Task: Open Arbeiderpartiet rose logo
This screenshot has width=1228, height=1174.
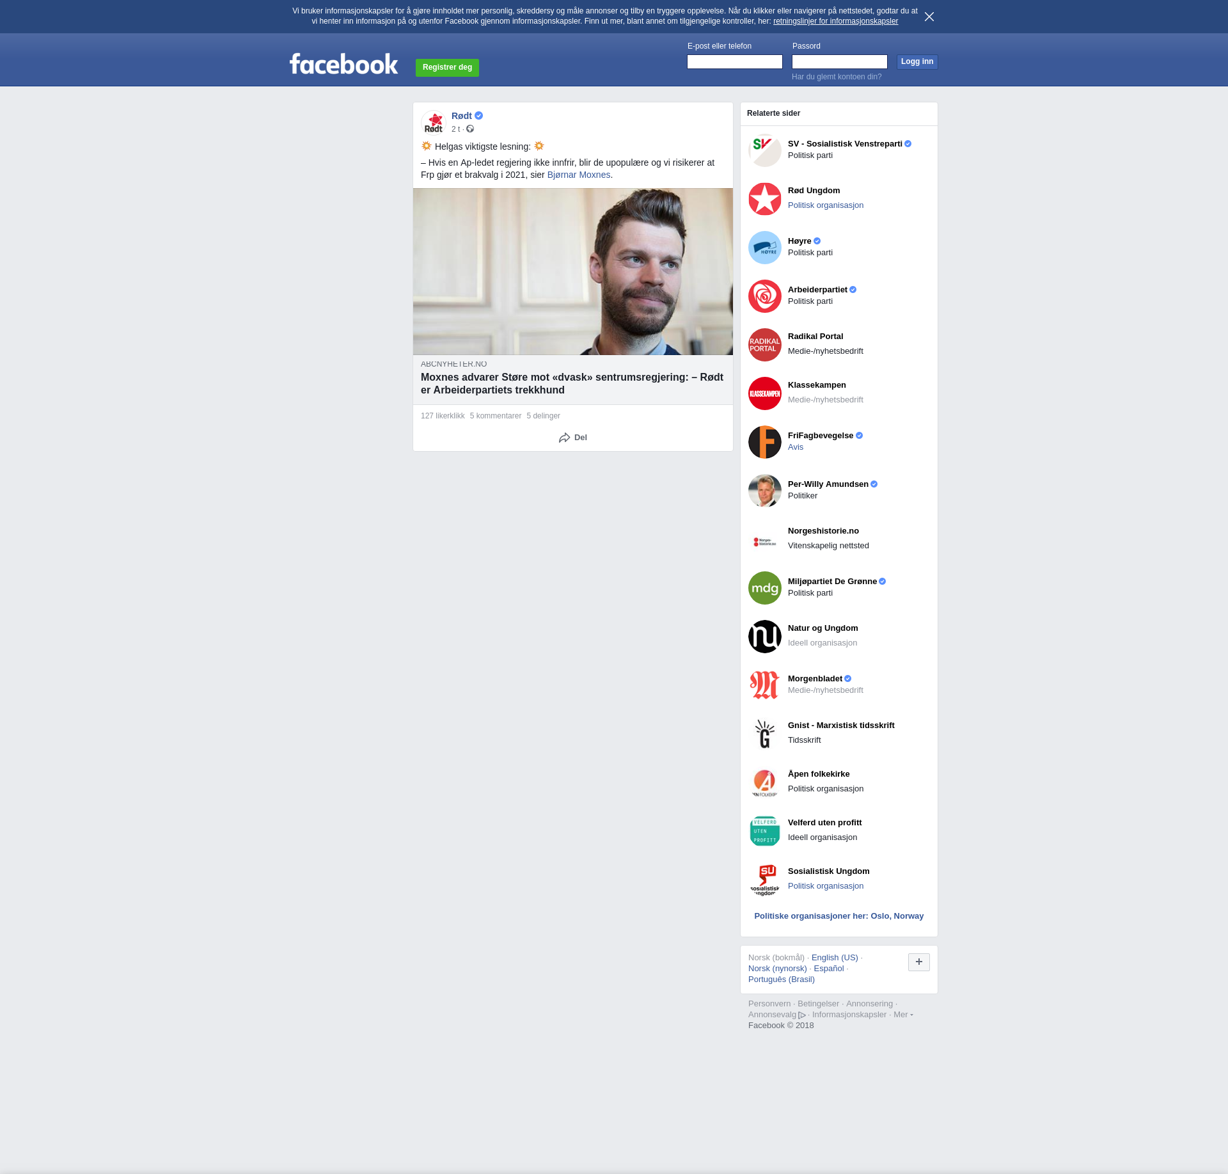Action: [765, 296]
